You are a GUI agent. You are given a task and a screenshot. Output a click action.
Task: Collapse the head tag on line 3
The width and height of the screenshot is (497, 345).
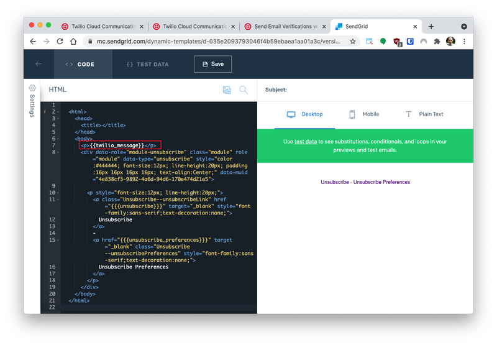tap(58, 119)
